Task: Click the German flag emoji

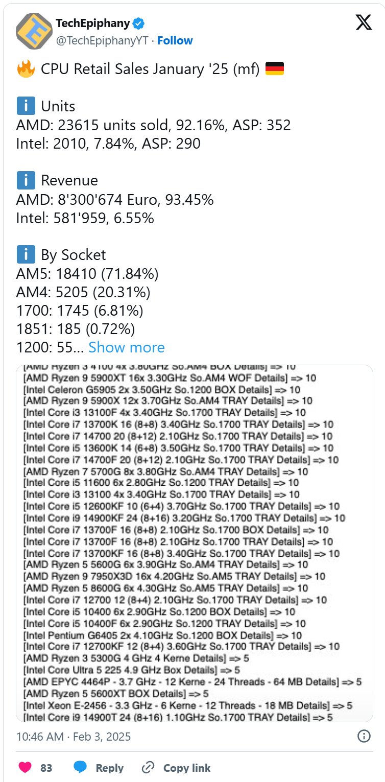Action: (275, 69)
